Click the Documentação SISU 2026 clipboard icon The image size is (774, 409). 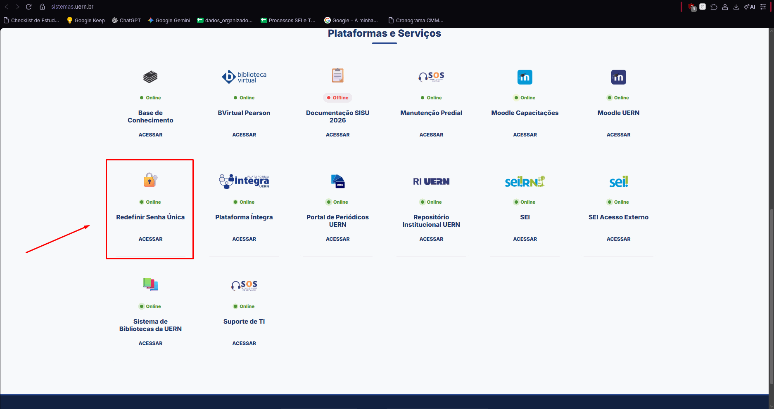[337, 75]
